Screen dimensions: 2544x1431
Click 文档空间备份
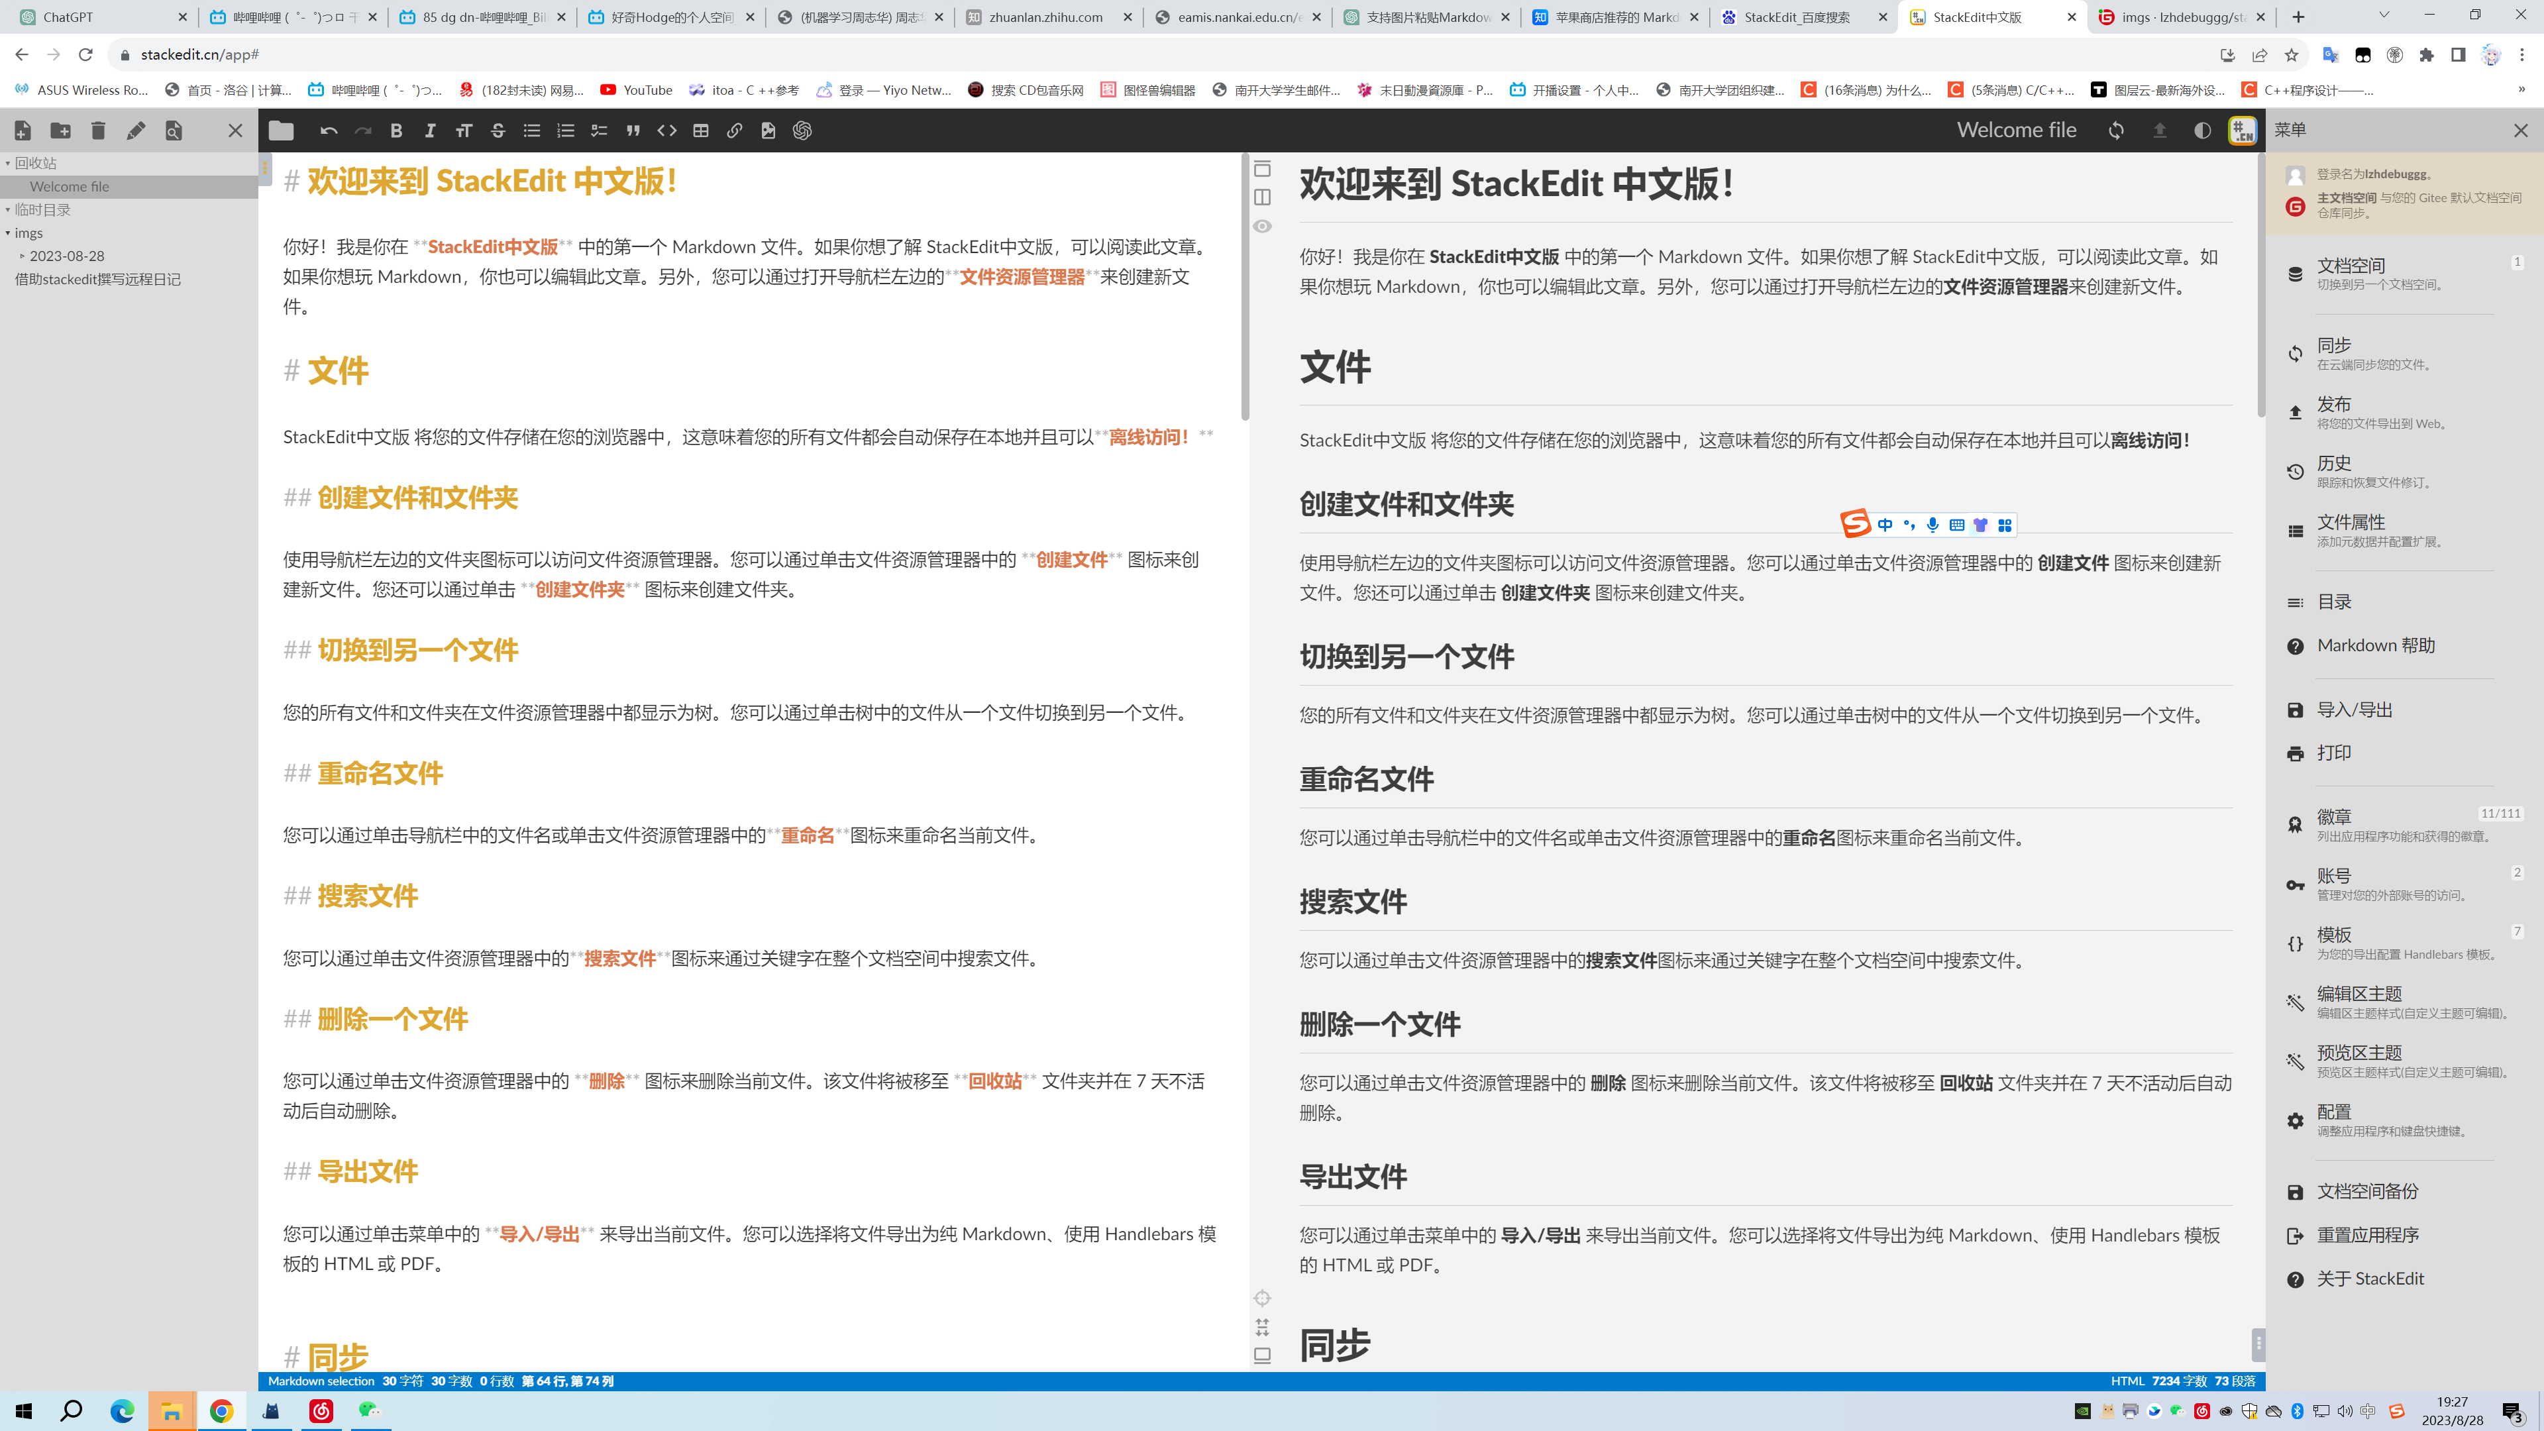click(x=2404, y=1191)
